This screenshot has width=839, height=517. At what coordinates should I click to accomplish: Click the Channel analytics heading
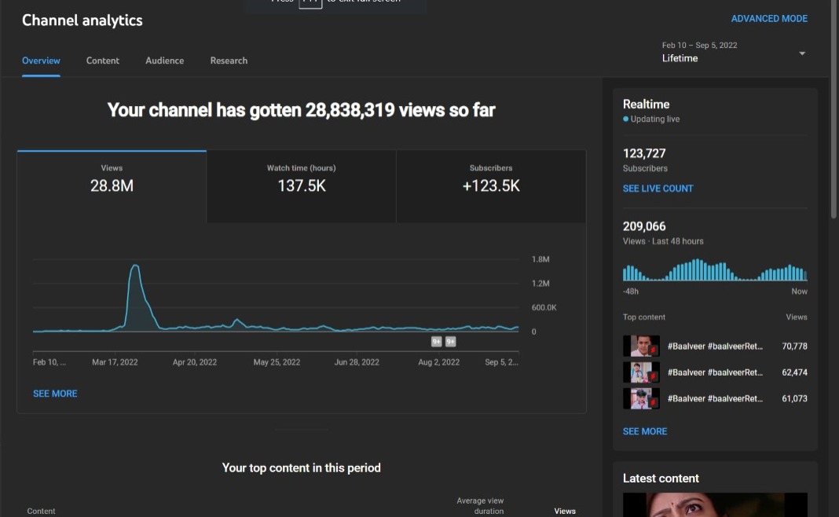pos(82,20)
